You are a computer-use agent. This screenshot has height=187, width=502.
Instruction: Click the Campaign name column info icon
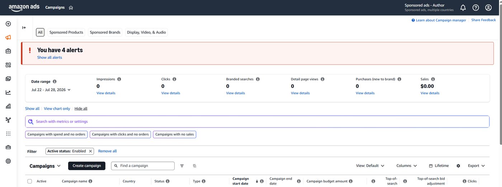click(90, 181)
